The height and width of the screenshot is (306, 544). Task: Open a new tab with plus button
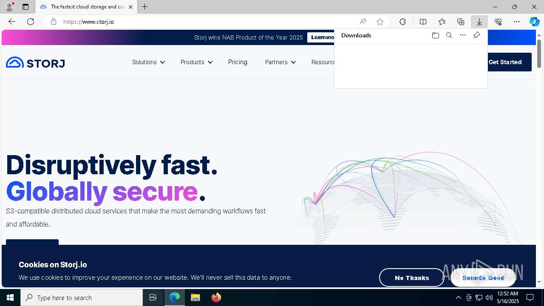pyautogui.click(x=145, y=7)
